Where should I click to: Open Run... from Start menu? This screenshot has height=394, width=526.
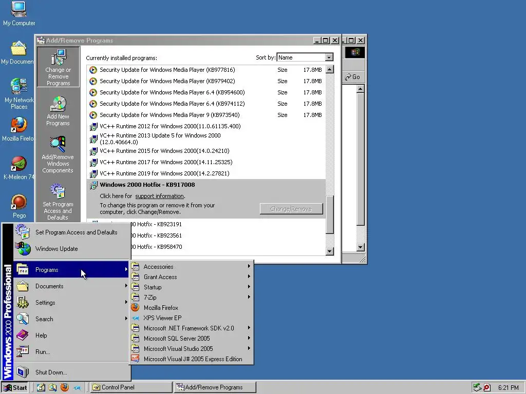point(71,352)
